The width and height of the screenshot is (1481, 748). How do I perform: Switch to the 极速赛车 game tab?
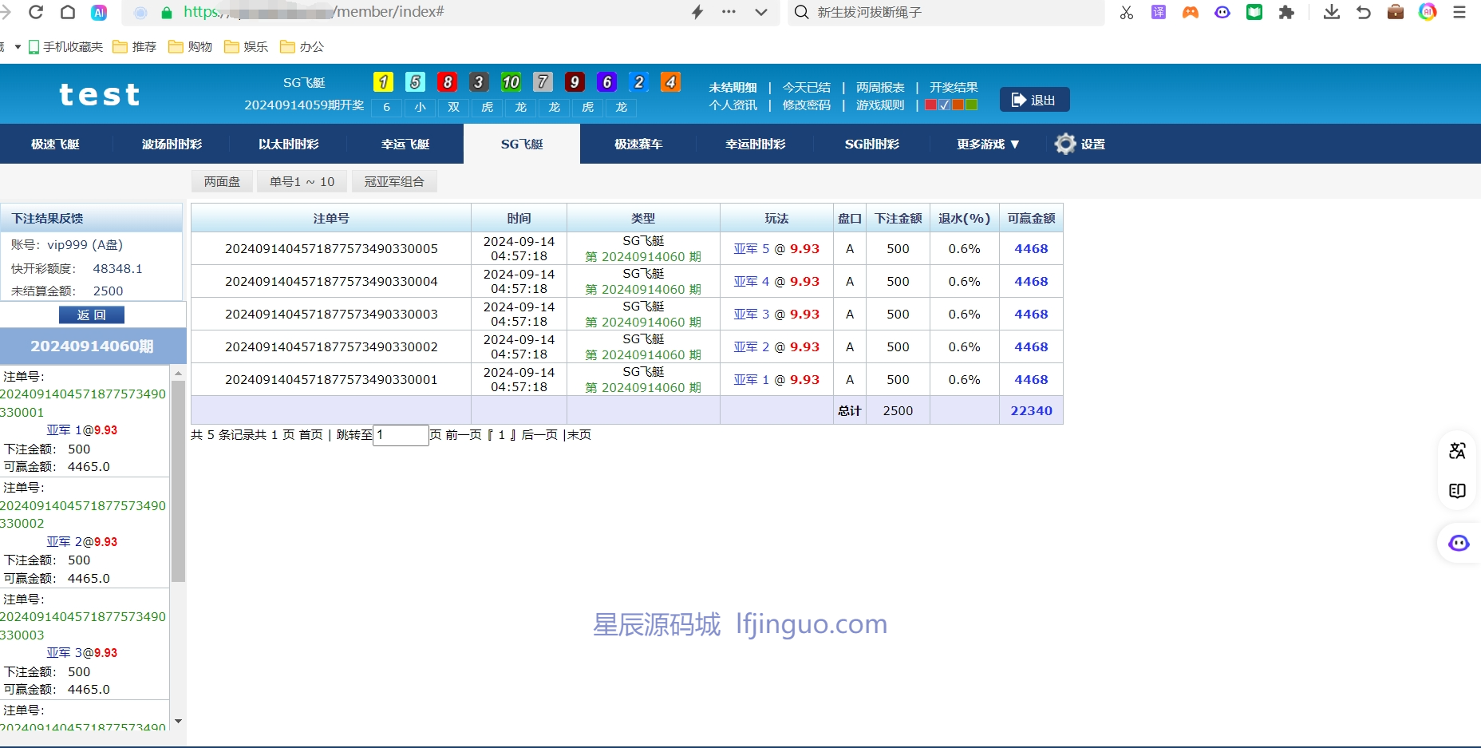click(638, 144)
